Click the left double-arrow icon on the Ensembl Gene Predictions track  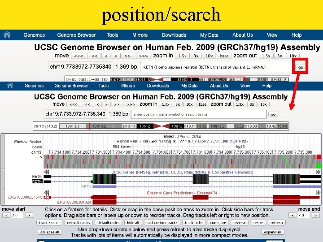[x=47, y=193]
